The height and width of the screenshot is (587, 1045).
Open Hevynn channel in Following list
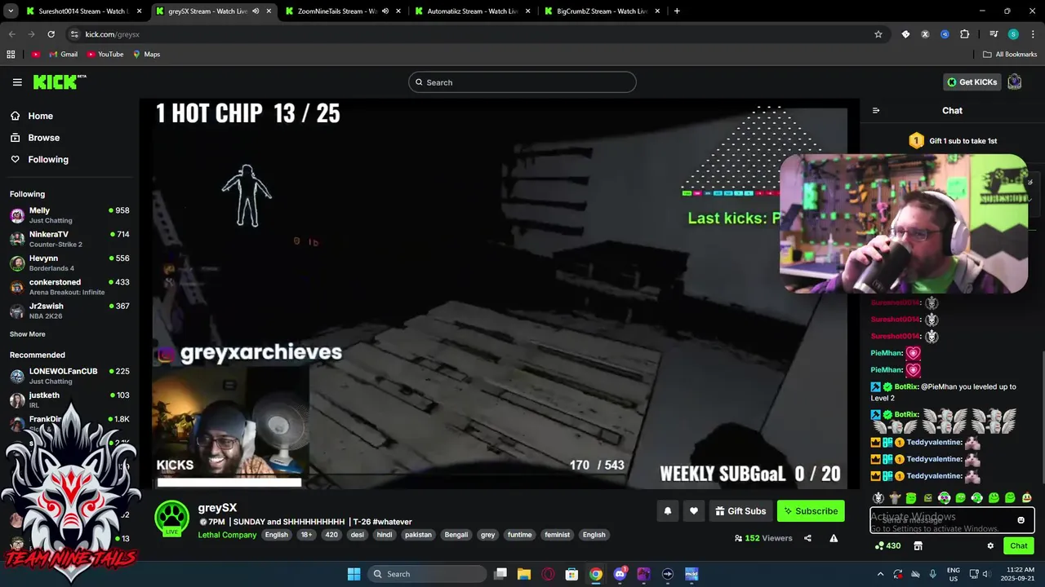click(x=69, y=263)
